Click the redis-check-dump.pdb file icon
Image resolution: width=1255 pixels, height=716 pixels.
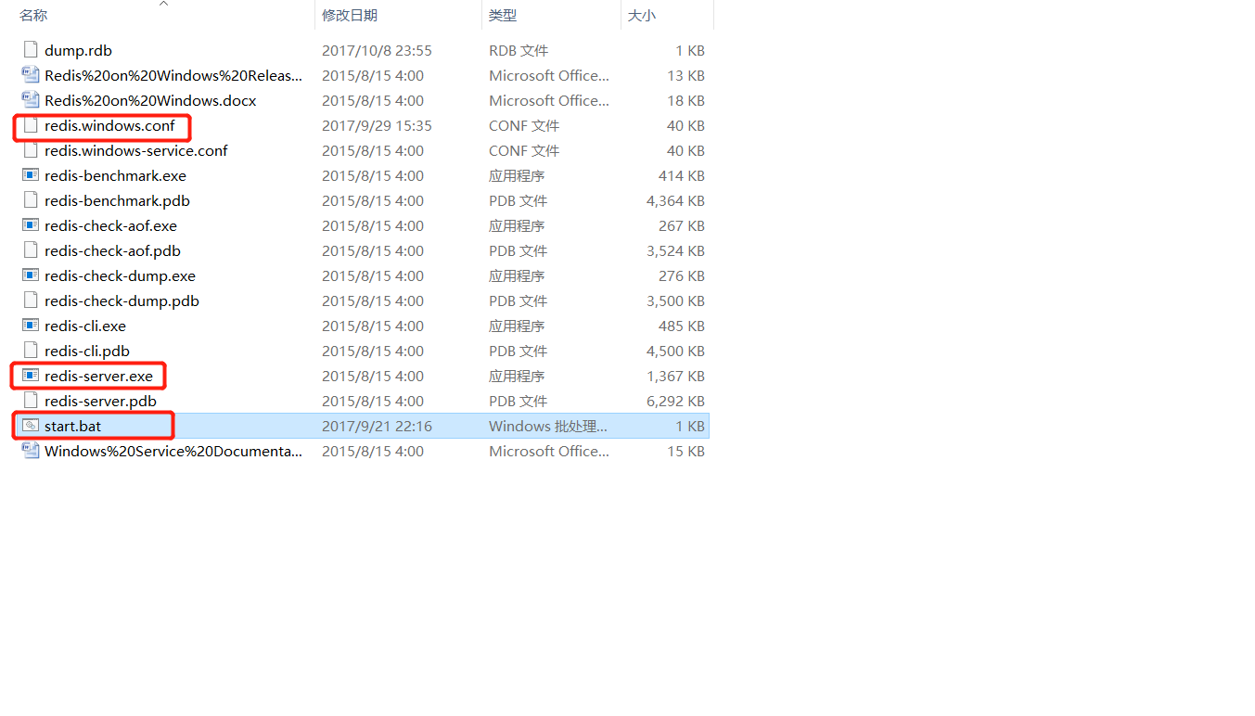coord(30,300)
